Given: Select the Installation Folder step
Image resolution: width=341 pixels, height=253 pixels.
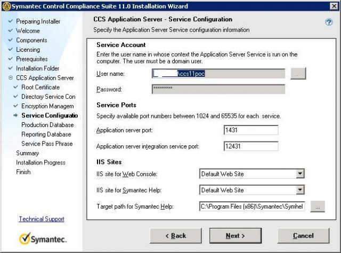Looking at the screenshot, I should pyautogui.click(x=38, y=68).
